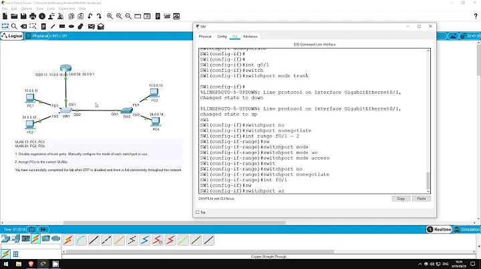This screenshot has height=269, width=481.
Task: Toggle the Top checkbox in SW1 window
Action: tap(198, 212)
